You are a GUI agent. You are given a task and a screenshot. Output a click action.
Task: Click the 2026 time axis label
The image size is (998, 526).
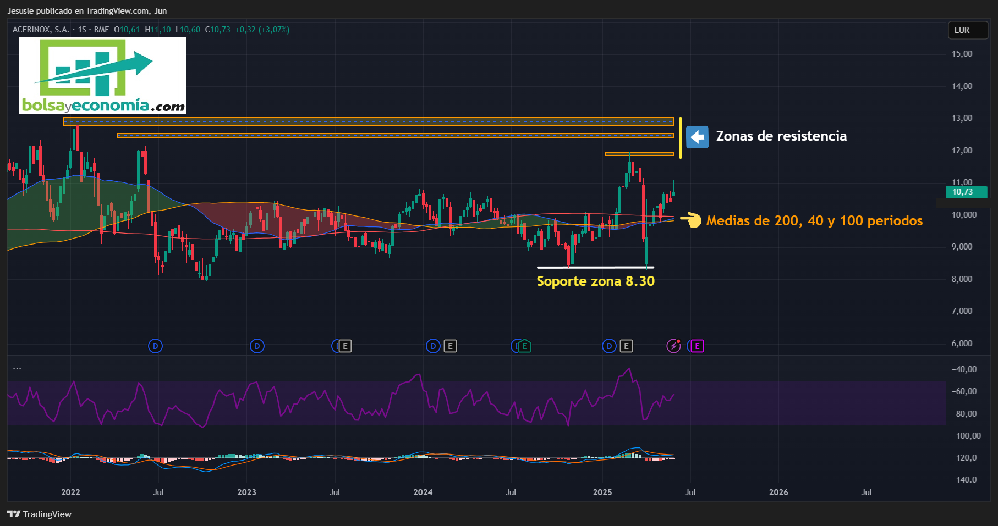[x=778, y=492]
